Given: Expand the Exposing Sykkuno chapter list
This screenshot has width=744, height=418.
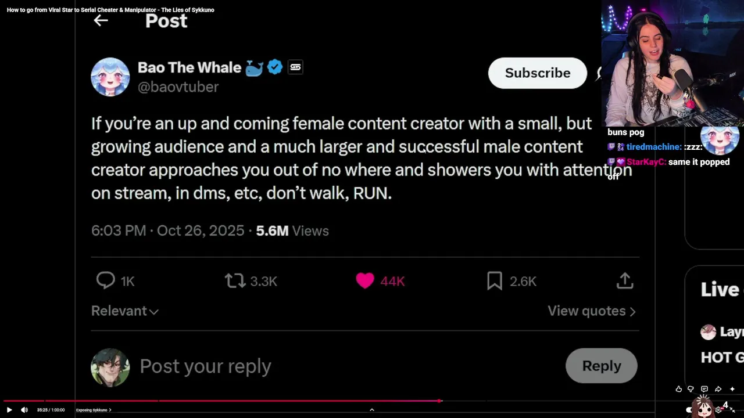Looking at the screenshot, I should (93, 410).
